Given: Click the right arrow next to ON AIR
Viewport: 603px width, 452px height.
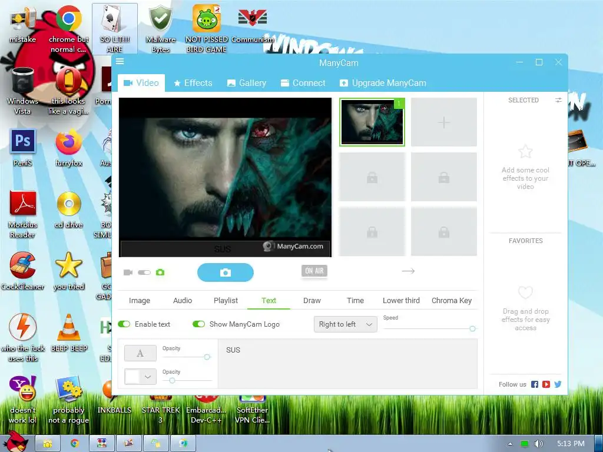Looking at the screenshot, I should [x=408, y=271].
